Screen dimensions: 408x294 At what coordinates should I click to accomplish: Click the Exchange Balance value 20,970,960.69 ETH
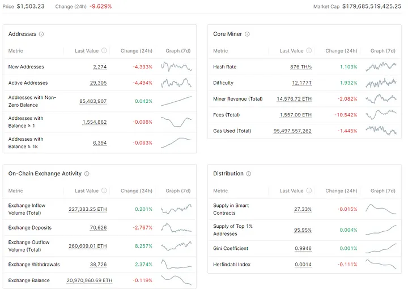point(89,280)
